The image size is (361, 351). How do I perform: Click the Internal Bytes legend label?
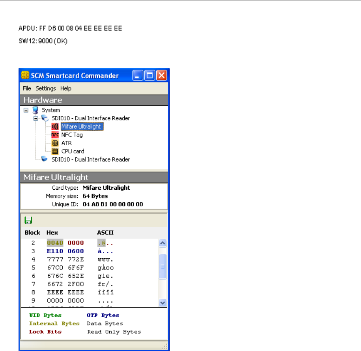[54, 324]
